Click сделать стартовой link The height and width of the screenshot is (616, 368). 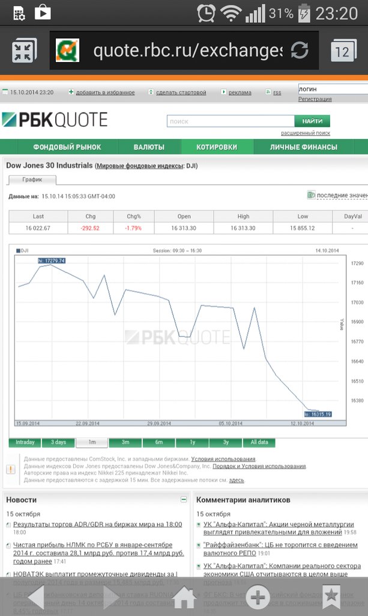(x=181, y=93)
